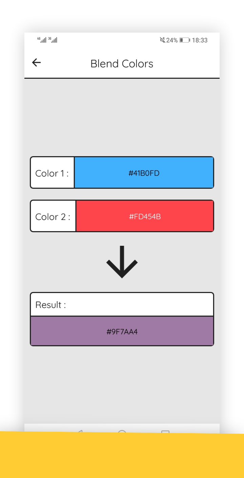Tap the 24% battery percentage text
244x478 pixels.
coord(172,40)
